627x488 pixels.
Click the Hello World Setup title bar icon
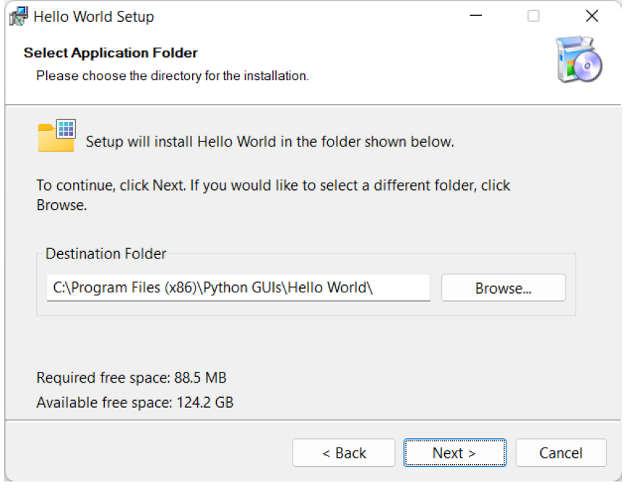click(x=18, y=17)
